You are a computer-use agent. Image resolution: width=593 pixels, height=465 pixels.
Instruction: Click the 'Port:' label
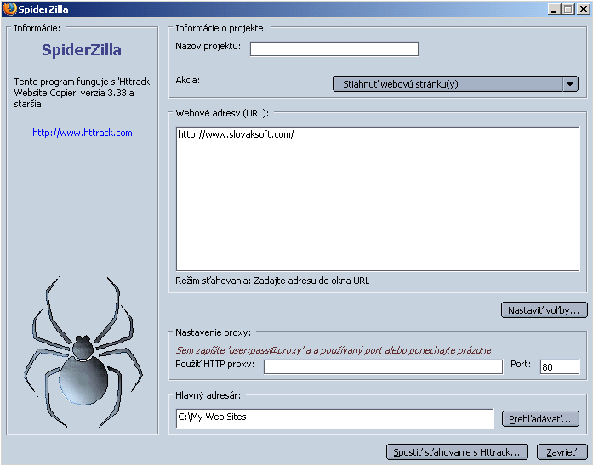point(521,364)
